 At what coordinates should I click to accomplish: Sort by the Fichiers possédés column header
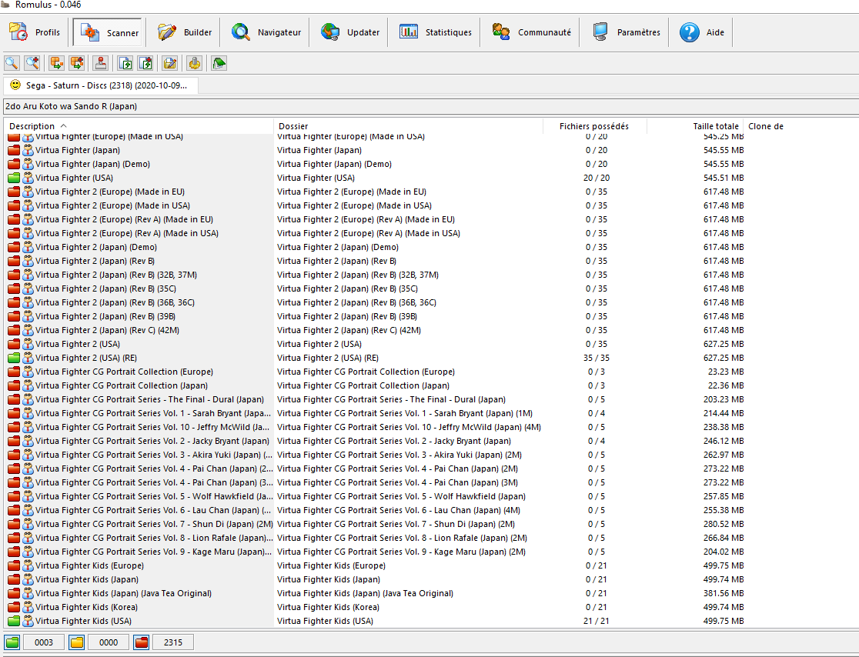click(594, 126)
